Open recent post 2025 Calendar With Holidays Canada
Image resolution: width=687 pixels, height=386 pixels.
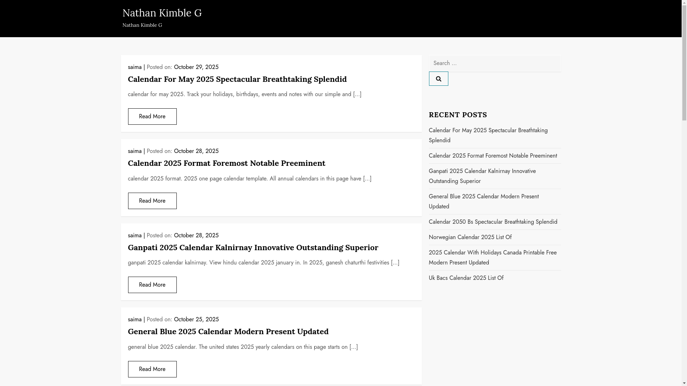(x=492, y=258)
